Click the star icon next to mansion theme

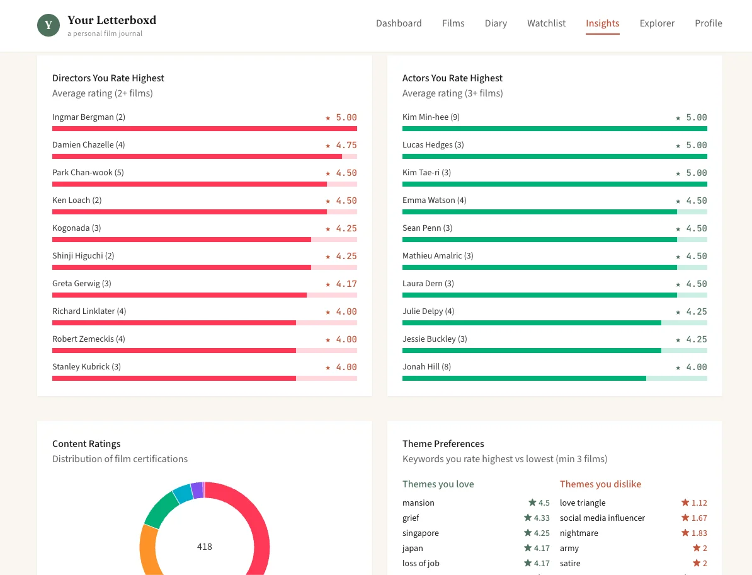coord(532,502)
